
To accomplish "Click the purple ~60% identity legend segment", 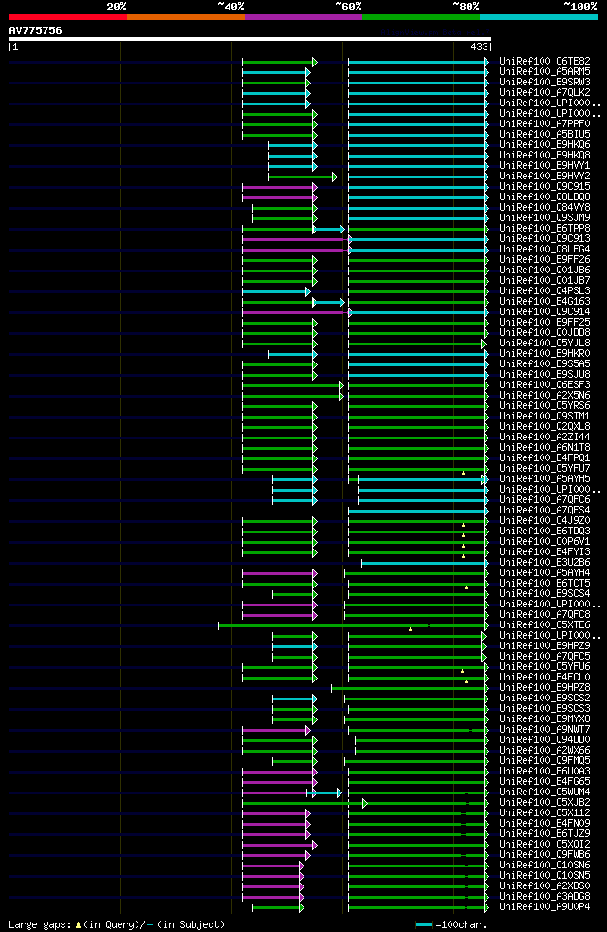I will click(x=303, y=17).
